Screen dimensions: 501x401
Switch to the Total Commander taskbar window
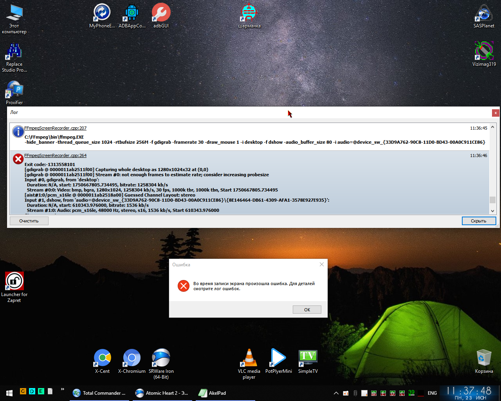(x=99, y=393)
